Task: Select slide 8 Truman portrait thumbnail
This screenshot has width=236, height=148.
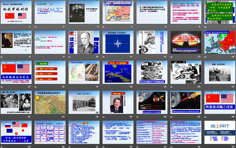Action: pyautogui.click(x=16, y=42)
